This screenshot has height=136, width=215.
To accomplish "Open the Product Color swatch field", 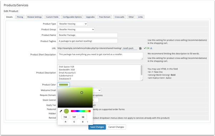I will point(63,85).
